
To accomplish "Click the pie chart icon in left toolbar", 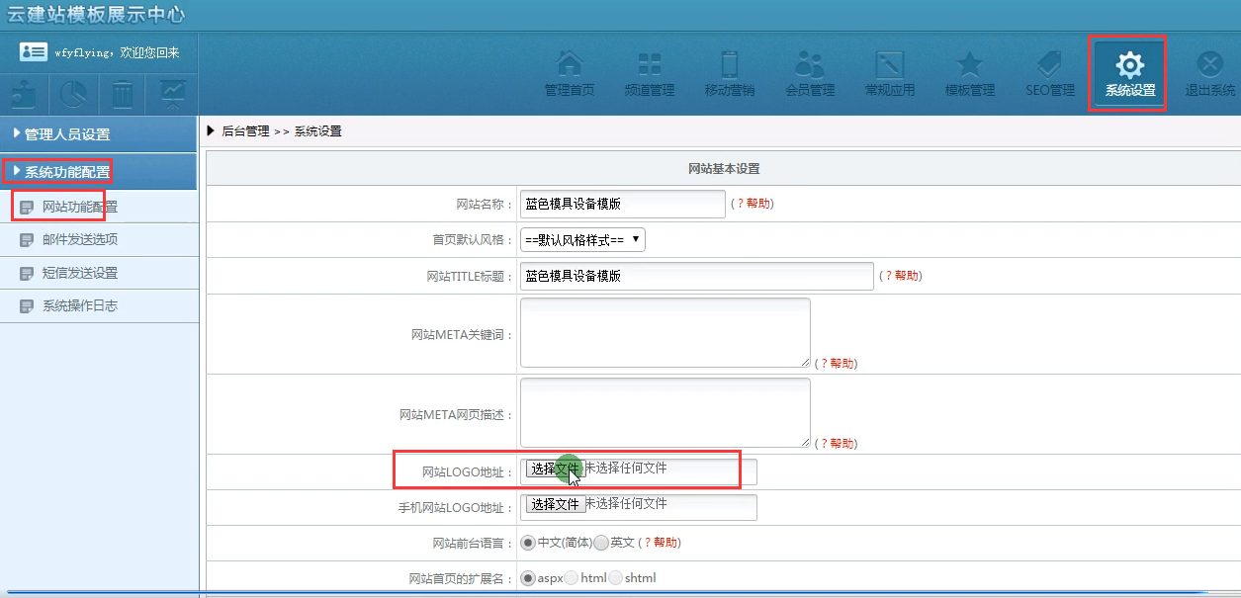I will pos(73,94).
